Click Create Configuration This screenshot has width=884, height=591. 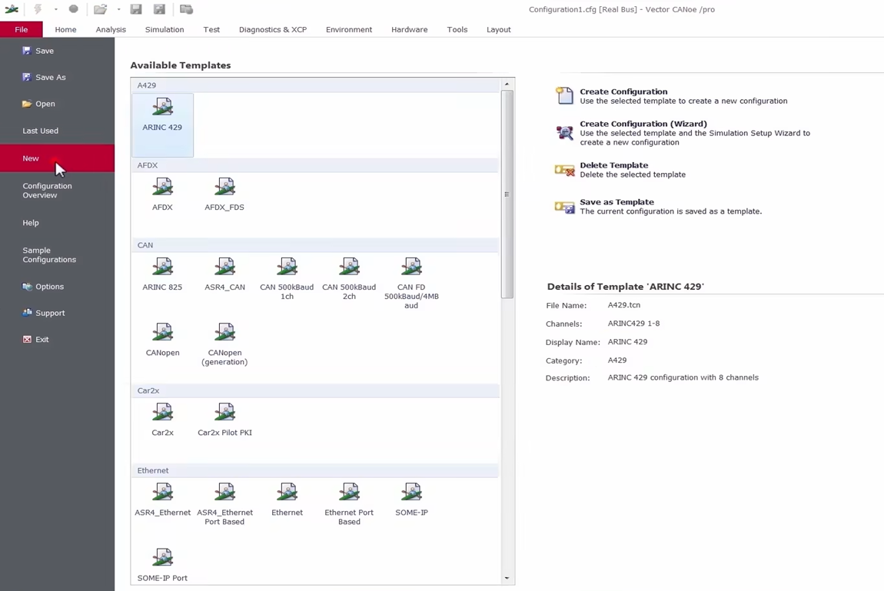tap(671, 96)
